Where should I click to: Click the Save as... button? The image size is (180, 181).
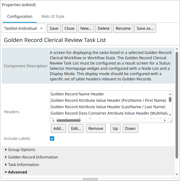[x=145, y=28]
